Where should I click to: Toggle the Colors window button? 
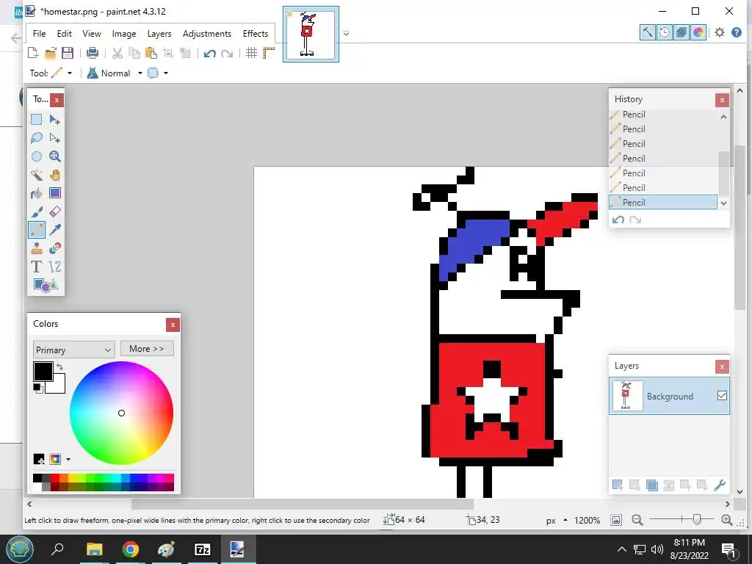click(x=698, y=32)
